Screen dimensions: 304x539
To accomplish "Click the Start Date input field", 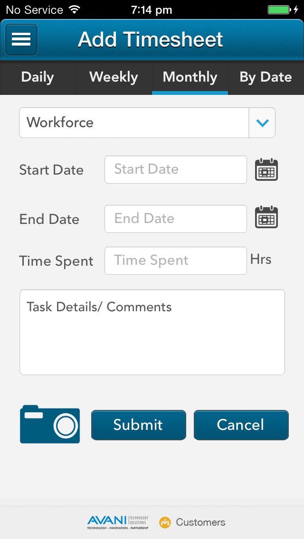I will [x=175, y=169].
